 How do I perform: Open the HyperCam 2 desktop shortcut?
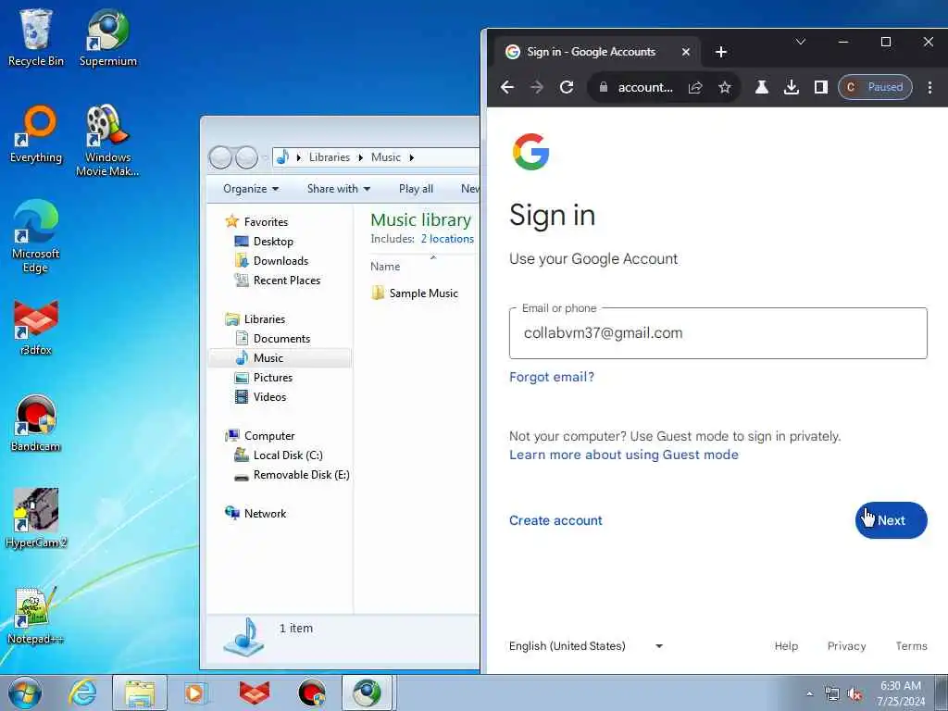click(x=36, y=518)
